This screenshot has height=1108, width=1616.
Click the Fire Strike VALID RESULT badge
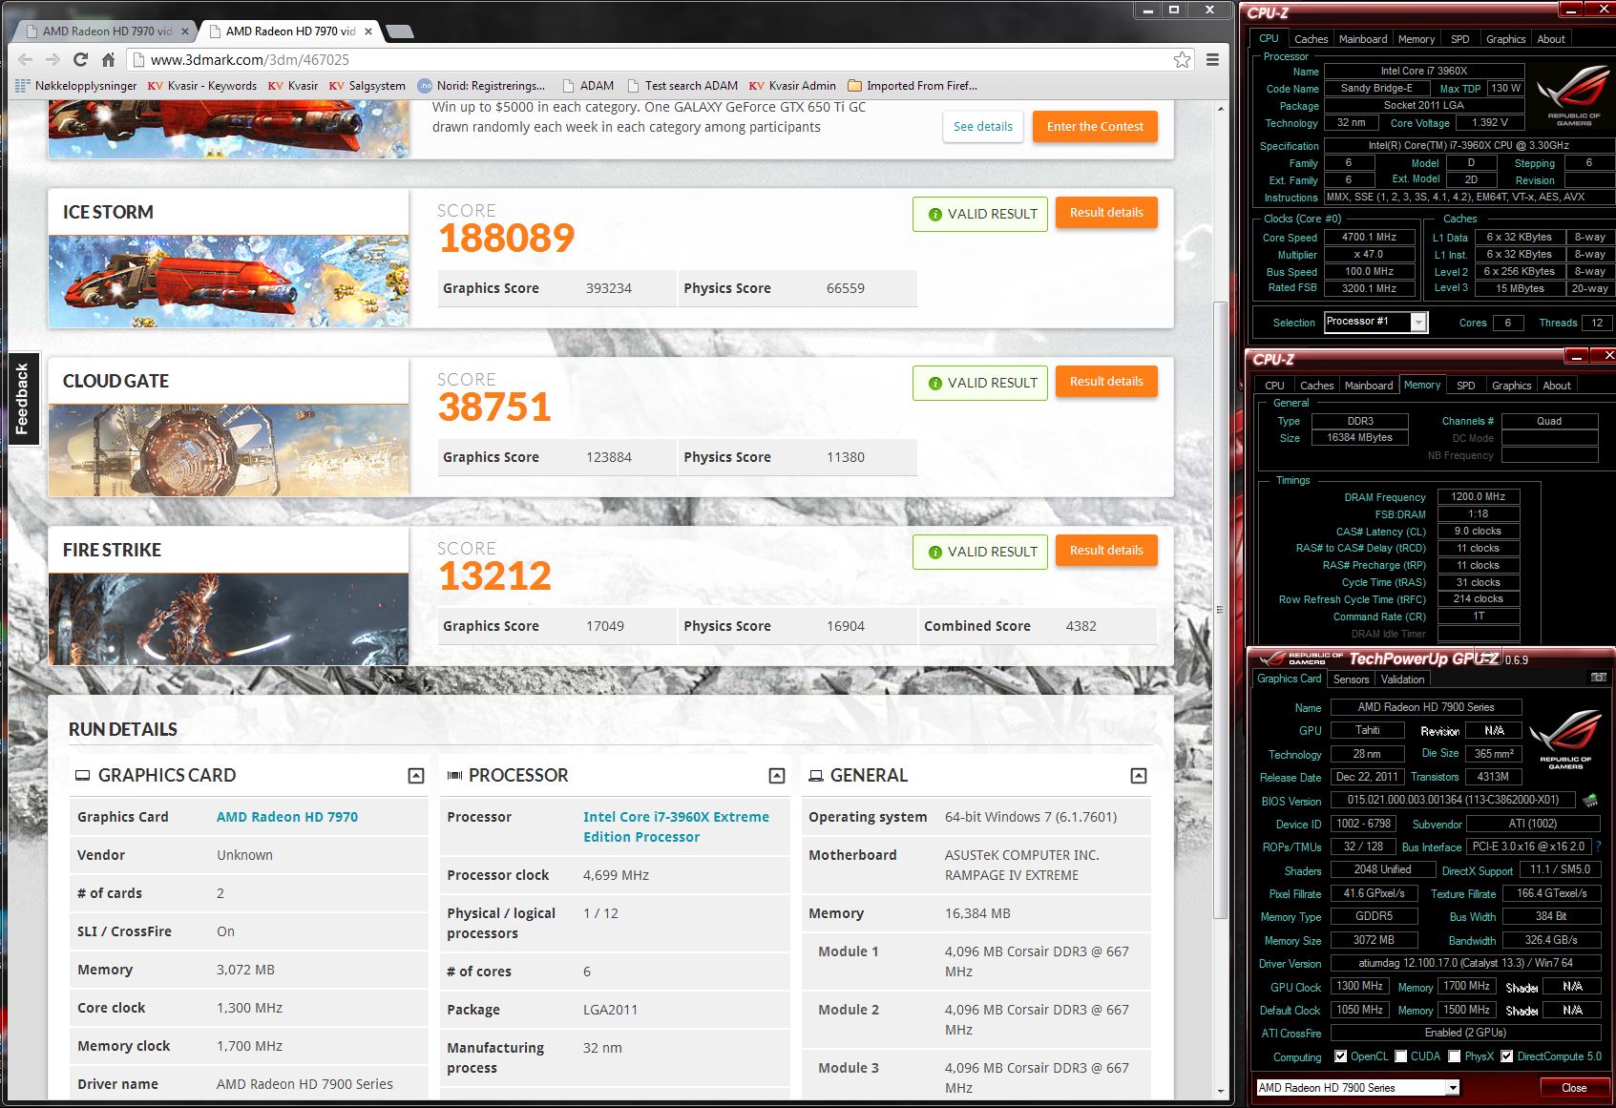980,552
